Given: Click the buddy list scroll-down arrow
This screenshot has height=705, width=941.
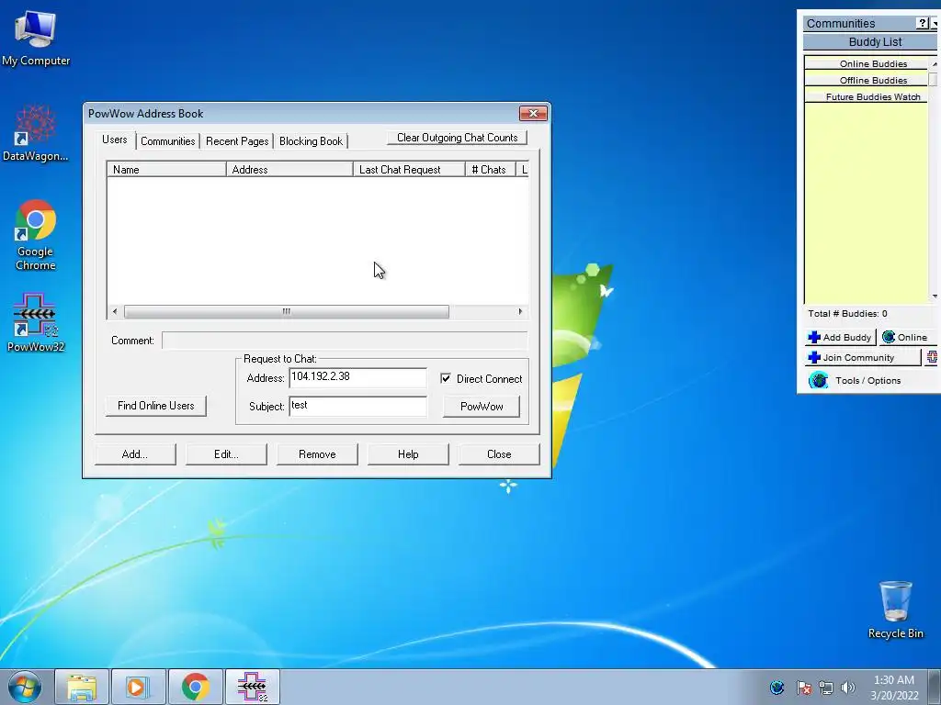Looking at the screenshot, I should [935, 297].
